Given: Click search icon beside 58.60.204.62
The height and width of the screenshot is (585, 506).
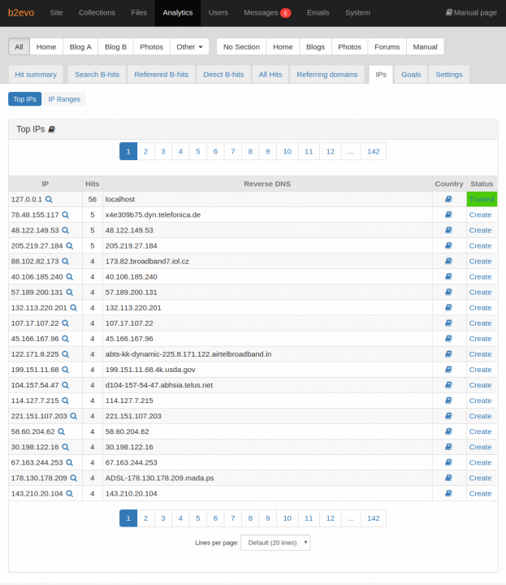Looking at the screenshot, I should point(61,431).
